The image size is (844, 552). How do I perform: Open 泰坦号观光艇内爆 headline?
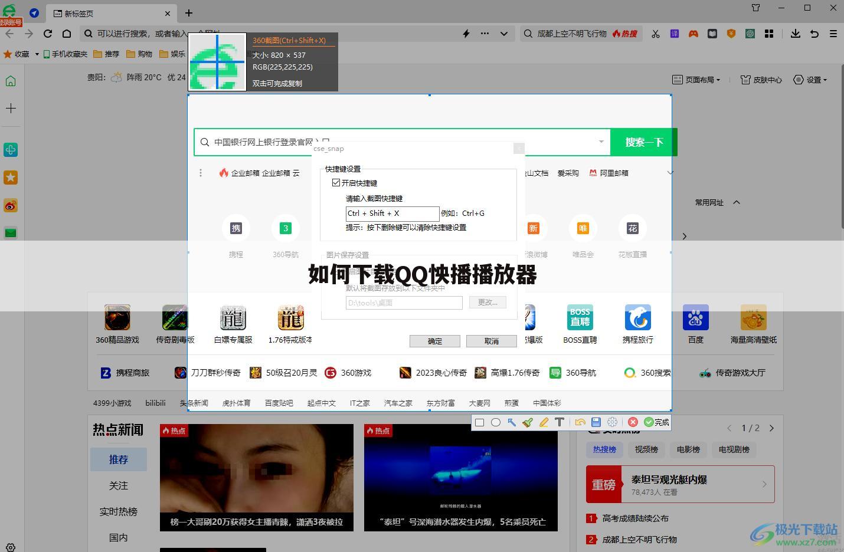click(x=669, y=479)
